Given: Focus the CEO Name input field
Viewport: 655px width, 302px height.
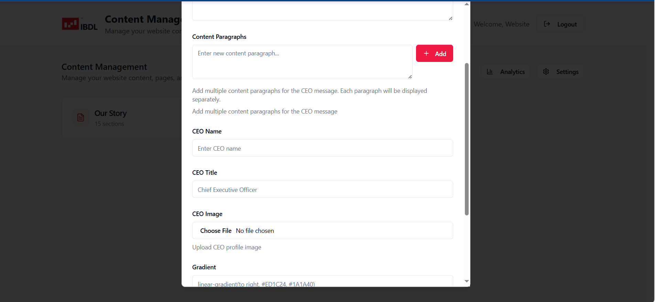Looking at the screenshot, I should [x=322, y=148].
